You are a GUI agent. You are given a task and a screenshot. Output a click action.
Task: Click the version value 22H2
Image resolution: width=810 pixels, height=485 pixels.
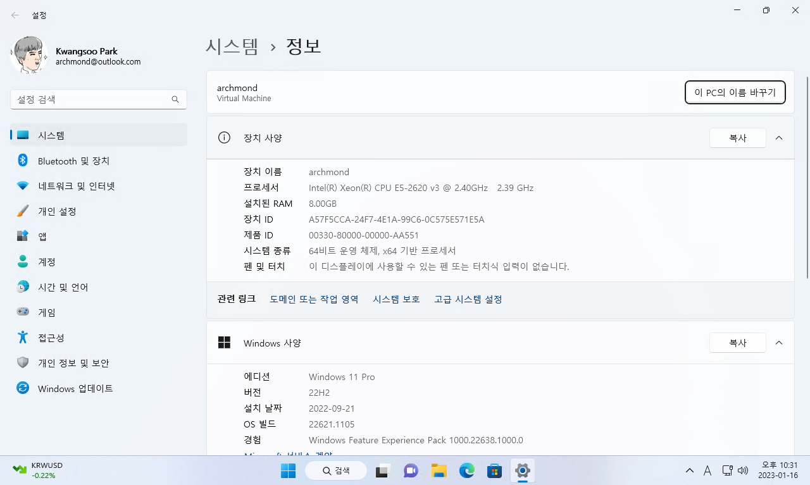pyautogui.click(x=319, y=393)
